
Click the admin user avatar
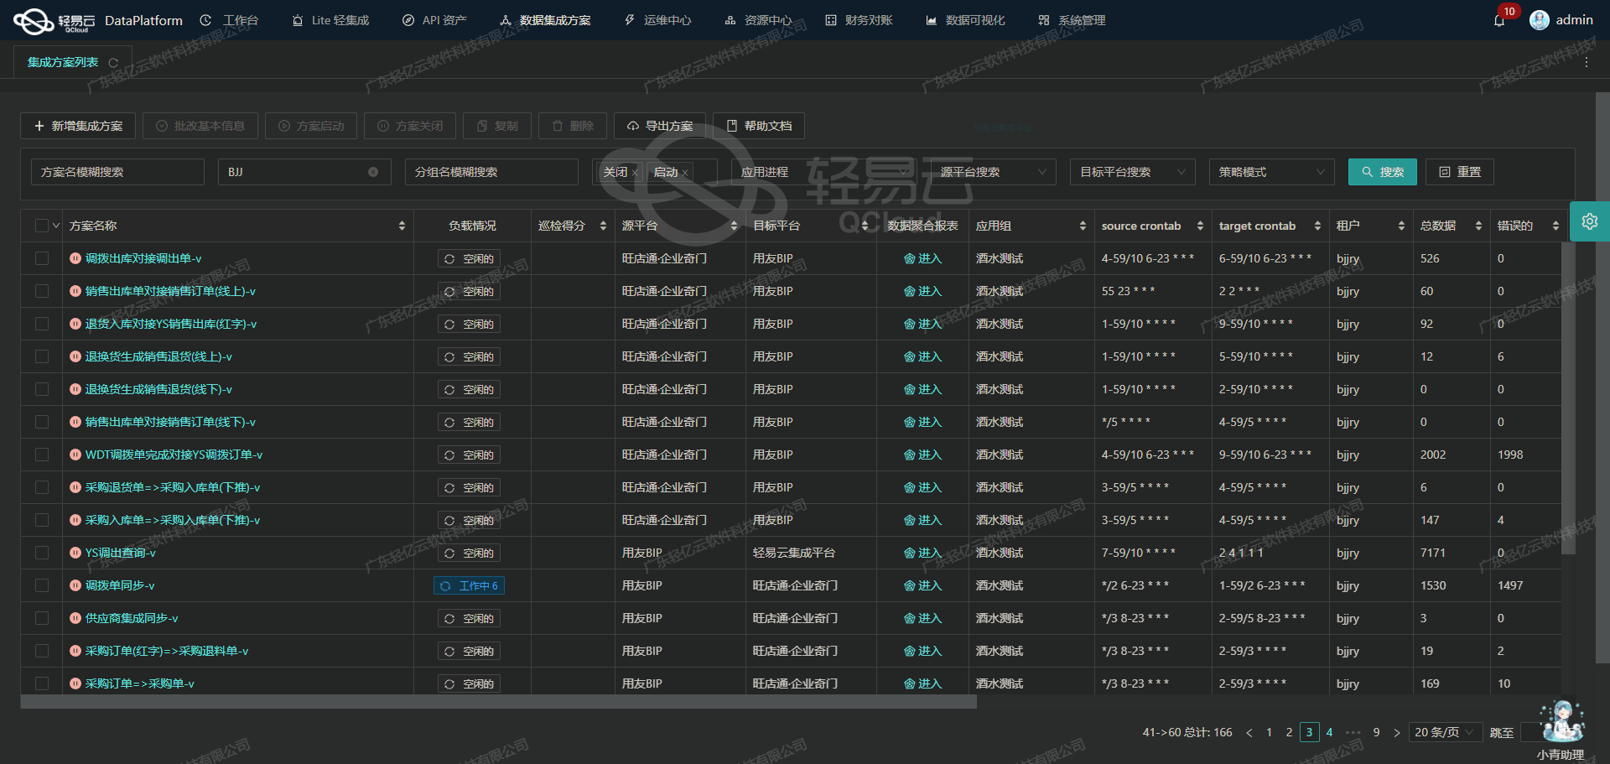click(1539, 20)
